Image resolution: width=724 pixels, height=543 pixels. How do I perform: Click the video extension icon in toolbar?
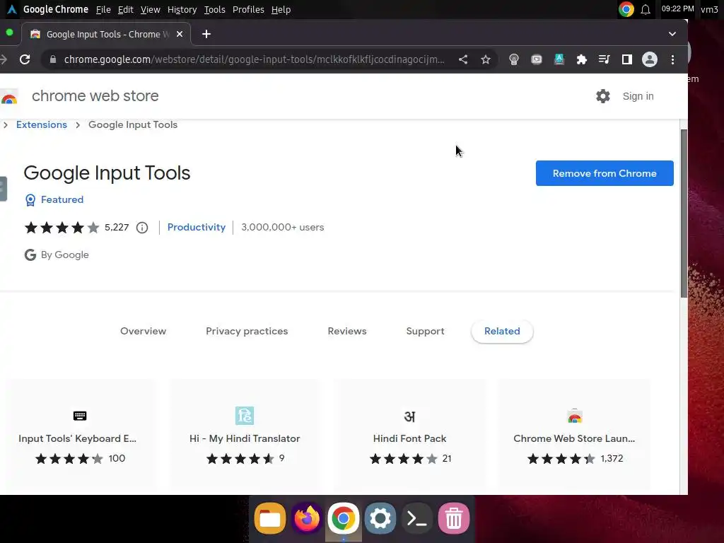pyautogui.click(x=536, y=59)
